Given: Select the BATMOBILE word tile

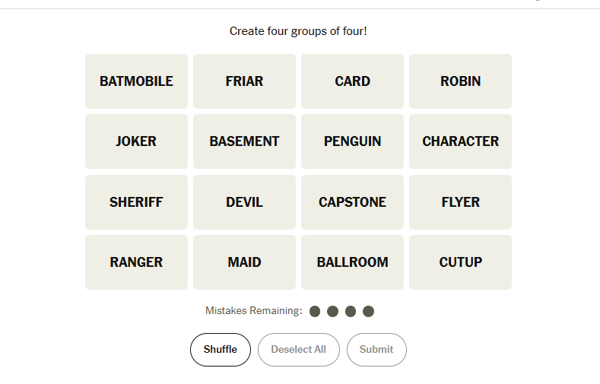Looking at the screenshot, I should tap(136, 81).
